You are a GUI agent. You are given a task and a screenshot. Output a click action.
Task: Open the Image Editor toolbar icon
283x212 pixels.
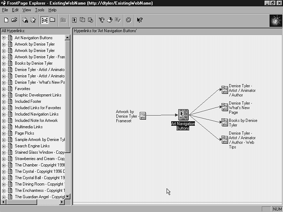(118, 20)
